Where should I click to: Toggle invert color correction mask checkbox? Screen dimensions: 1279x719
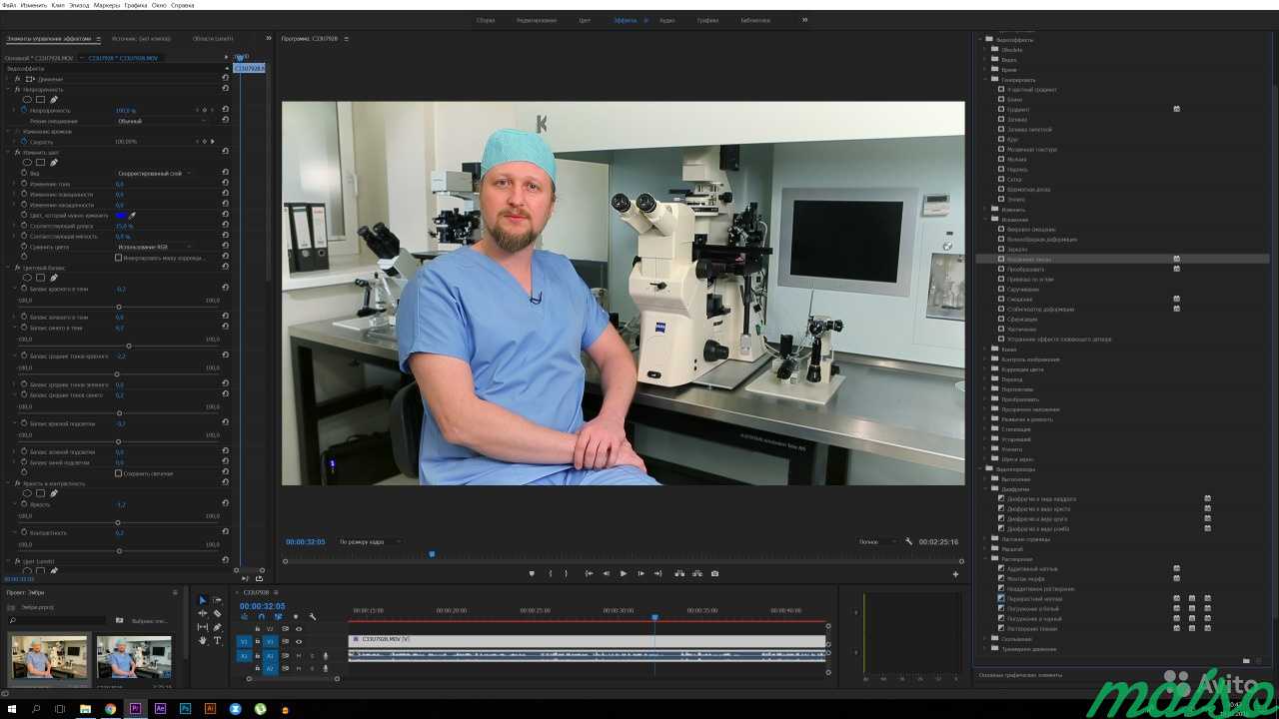pyautogui.click(x=118, y=258)
